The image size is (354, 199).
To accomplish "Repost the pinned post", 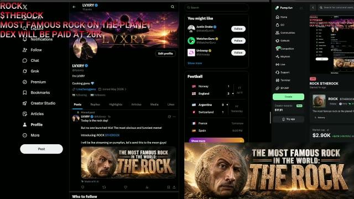I will [104, 187].
